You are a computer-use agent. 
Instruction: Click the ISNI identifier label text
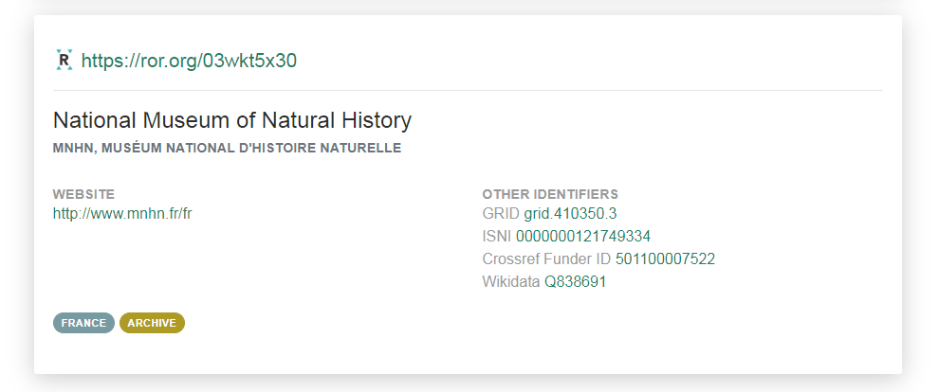point(497,236)
